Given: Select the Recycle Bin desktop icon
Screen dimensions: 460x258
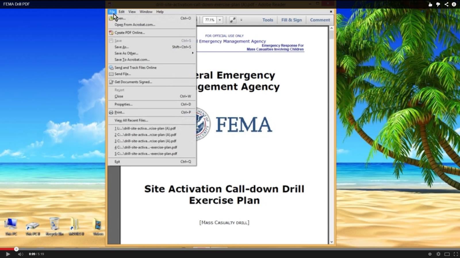Looking at the screenshot, I should [x=55, y=227].
